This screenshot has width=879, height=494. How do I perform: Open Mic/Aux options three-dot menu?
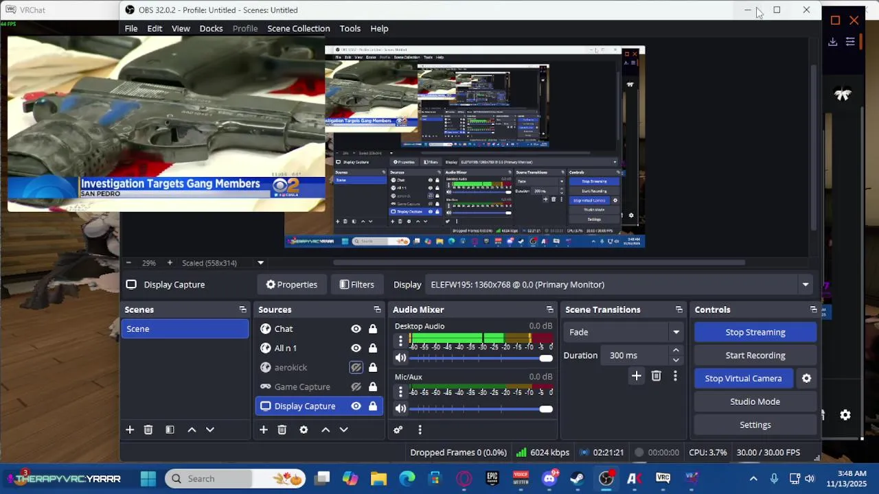(400, 392)
